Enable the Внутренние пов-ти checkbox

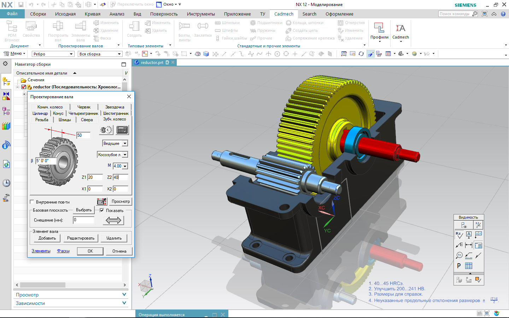(x=32, y=202)
